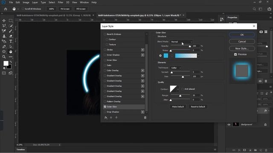This screenshot has width=273, height=153.
Task: Select the Path Selection tool
Action: (x=11, y=46)
